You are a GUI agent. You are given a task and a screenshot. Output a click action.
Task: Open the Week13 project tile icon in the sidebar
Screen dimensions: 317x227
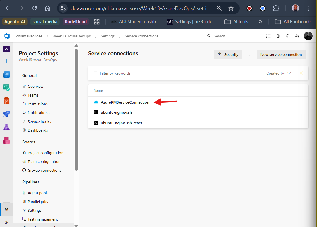click(6, 49)
